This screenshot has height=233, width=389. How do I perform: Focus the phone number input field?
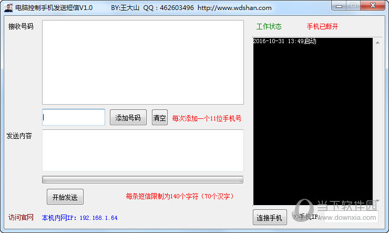pyautogui.click(x=74, y=117)
